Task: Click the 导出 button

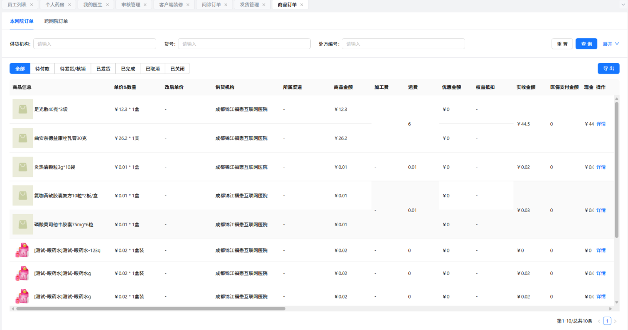Action: [x=608, y=69]
